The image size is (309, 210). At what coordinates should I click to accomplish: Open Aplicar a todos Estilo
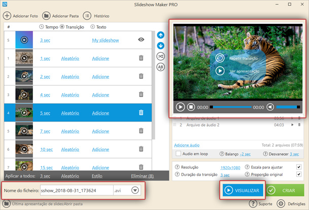point(97,176)
